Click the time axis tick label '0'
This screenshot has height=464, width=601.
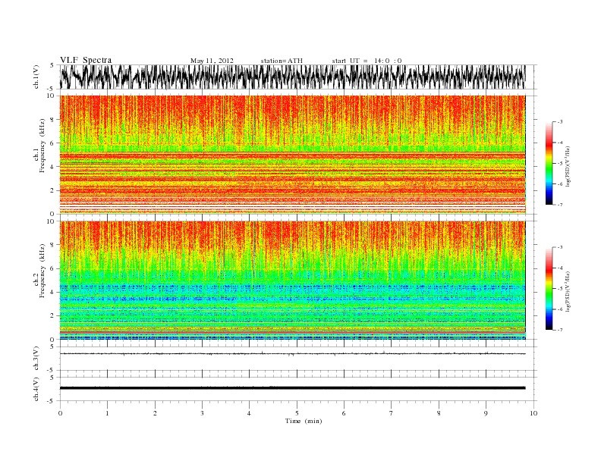(60, 413)
